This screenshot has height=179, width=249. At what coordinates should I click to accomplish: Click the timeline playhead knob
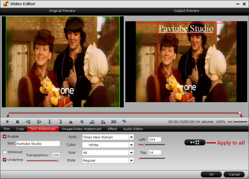click(240, 113)
